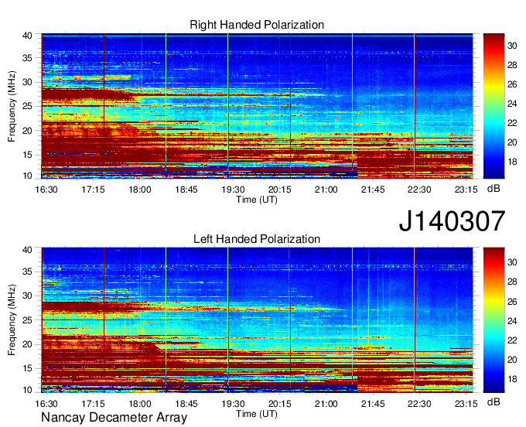Click the 18:00 tick of Right Handed plot
The image size is (526, 427).
[140, 190]
